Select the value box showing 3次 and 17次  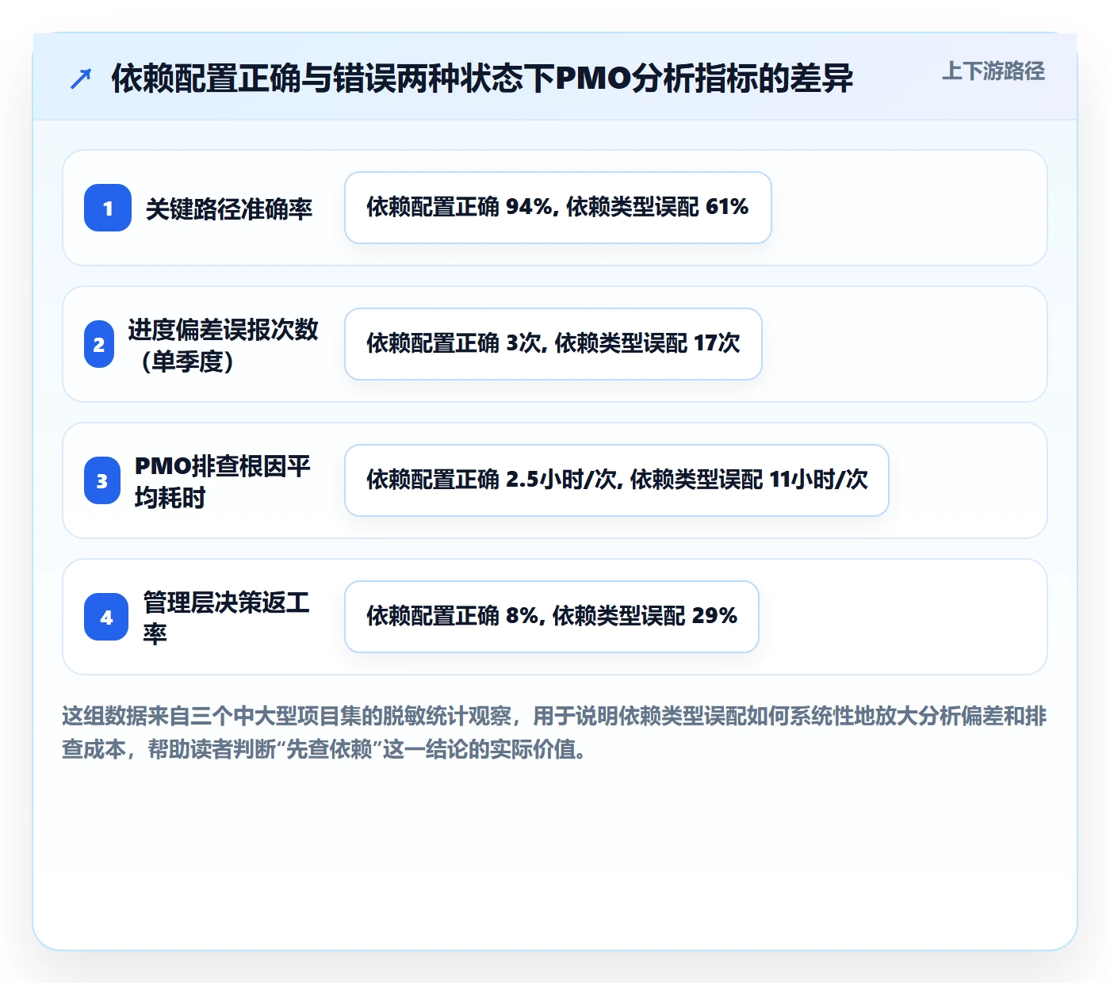click(x=553, y=344)
